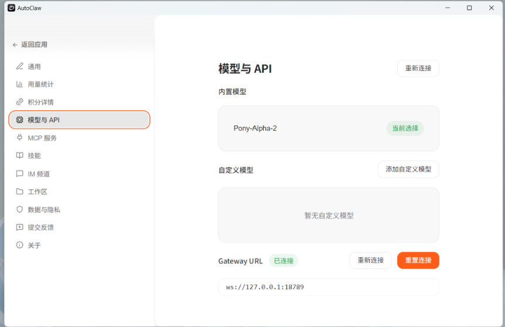Viewport: 505px width, 327px height.
Task: Click the shield icon for 数据与隐私
Action: click(x=20, y=209)
